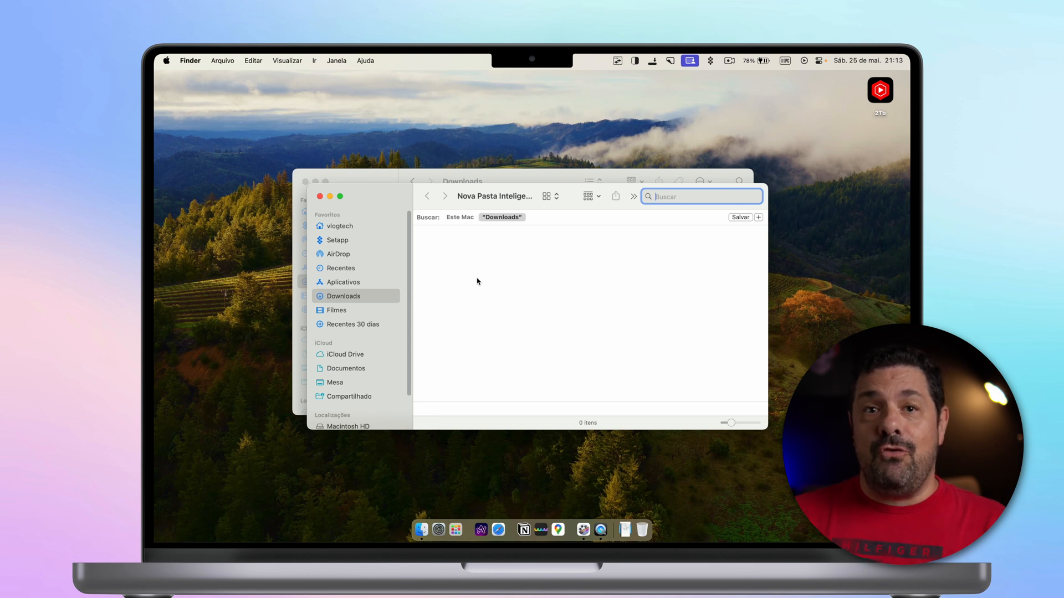Viewport: 1064px width, 598px height.
Task: Click the Salvar button in search bar
Action: pos(741,217)
